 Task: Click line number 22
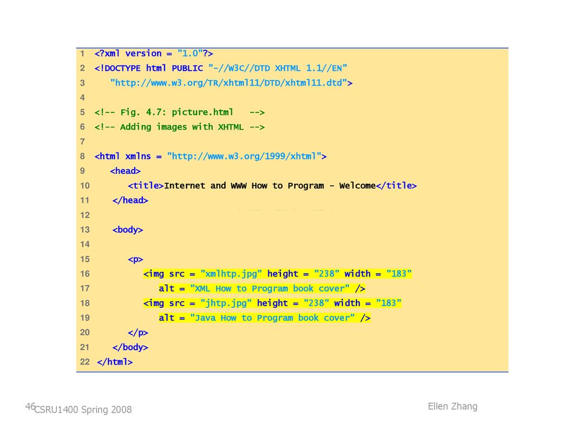(85, 362)
